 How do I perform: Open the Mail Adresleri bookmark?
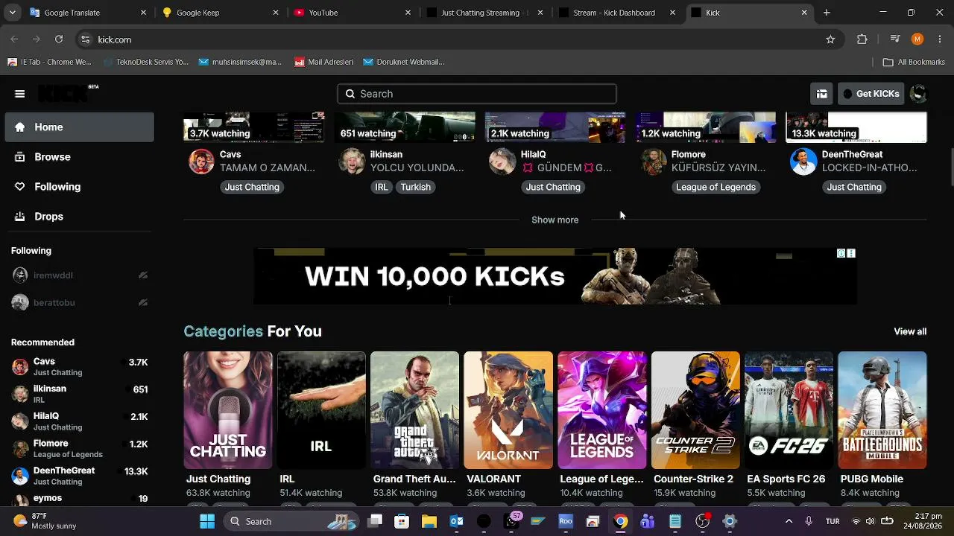pyautogui.click(x=323, y=62)
